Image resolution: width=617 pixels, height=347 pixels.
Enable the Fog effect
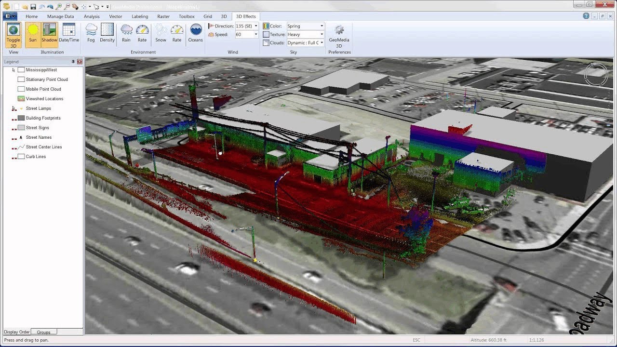(x=91, y=33)
